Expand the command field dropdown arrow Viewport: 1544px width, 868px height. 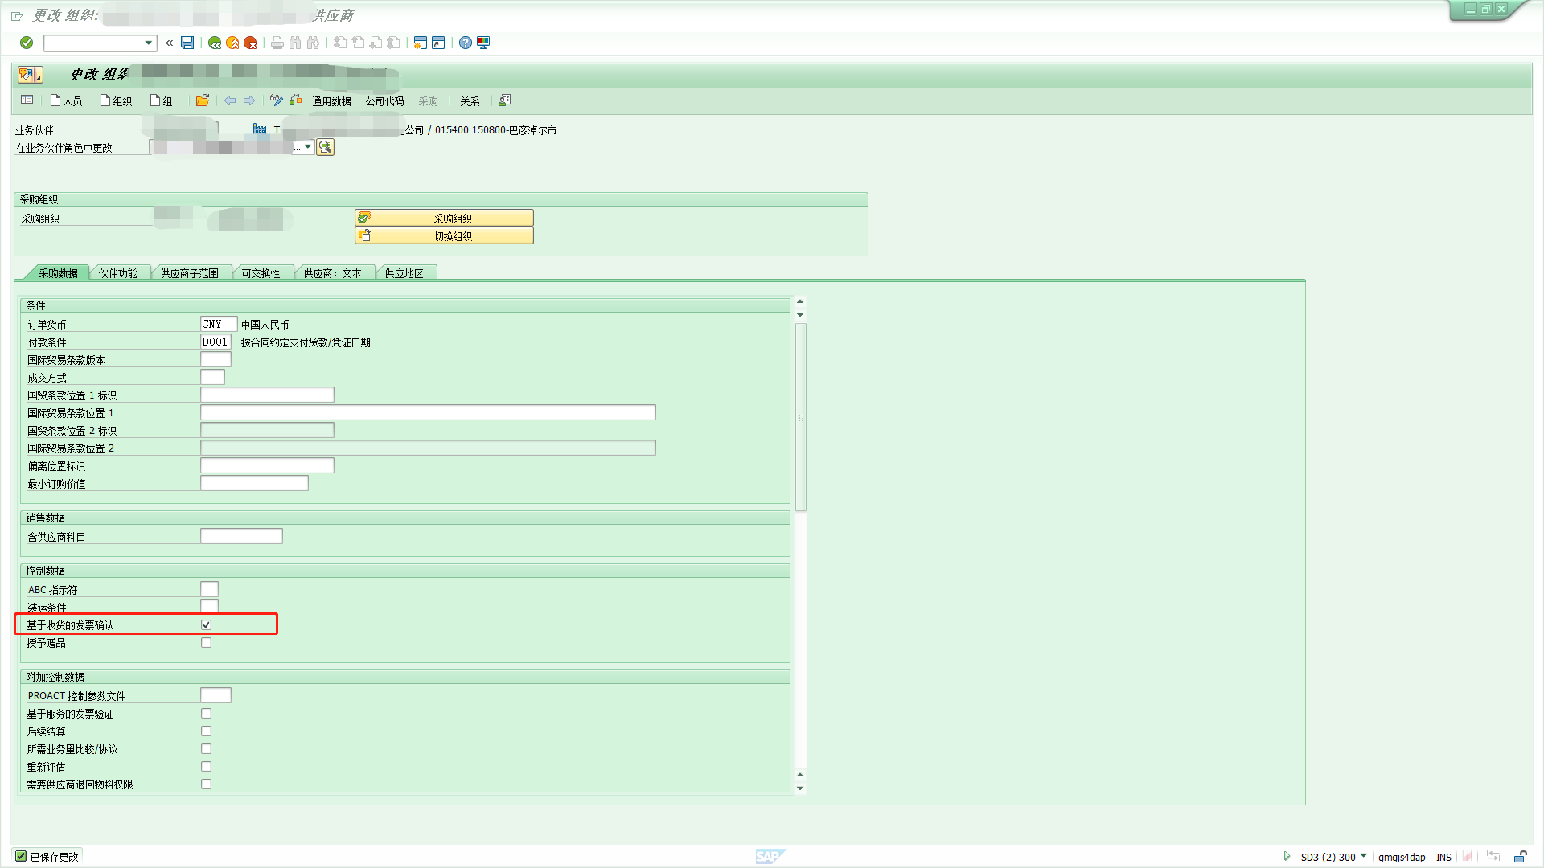pos(149,43)
